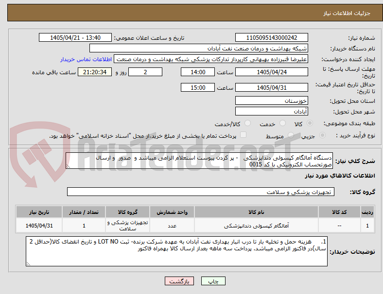This screenshot has height=294, width=383.
Task: Click the جزئیات اطلاعات نیاز header title
Action: [347, 13]
